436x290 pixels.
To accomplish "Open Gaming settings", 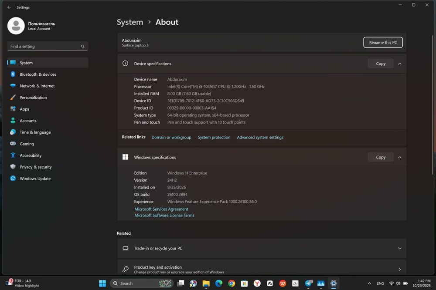I will [48, 144].
